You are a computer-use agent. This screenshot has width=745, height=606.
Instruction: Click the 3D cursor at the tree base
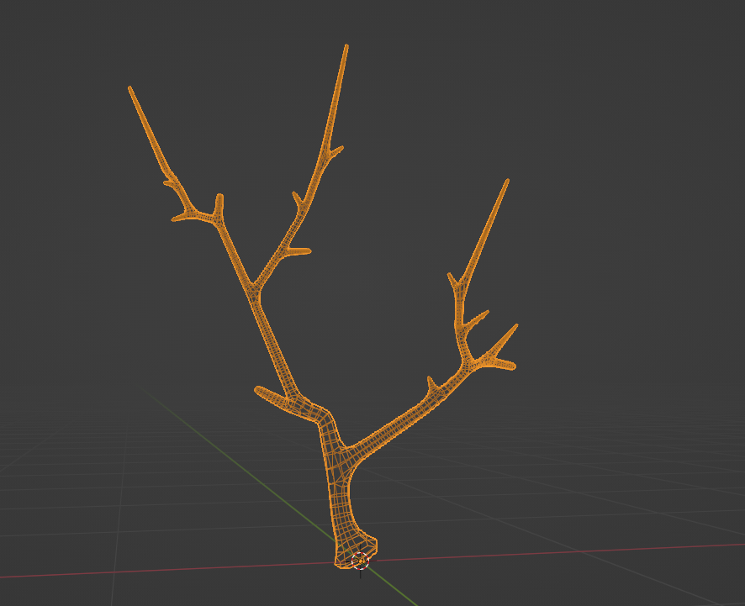coord(360,560)
